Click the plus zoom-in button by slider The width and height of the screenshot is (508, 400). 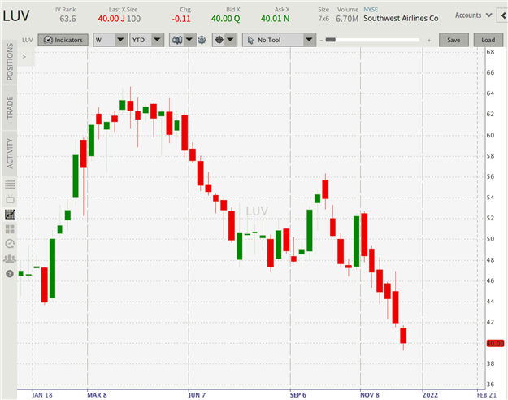(x=429, y=40)
